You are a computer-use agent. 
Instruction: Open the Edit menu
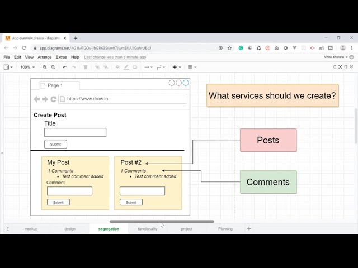coord(17,57)
